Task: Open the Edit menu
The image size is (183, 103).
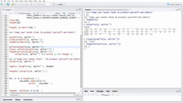Action: coord(5,1)
